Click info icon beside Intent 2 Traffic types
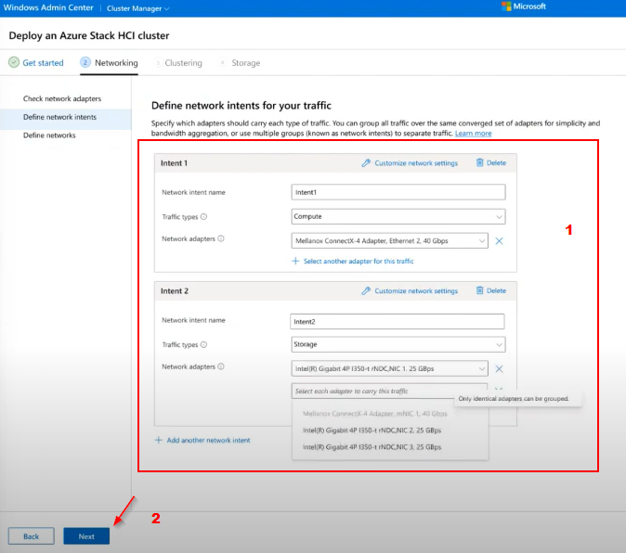The width and height of the screenshot is (626, 553). (203, 345)
